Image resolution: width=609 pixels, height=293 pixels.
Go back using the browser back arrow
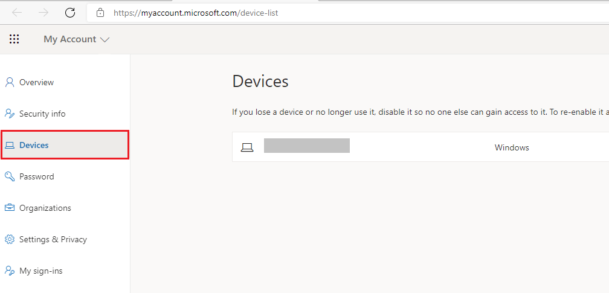(17, 13)
